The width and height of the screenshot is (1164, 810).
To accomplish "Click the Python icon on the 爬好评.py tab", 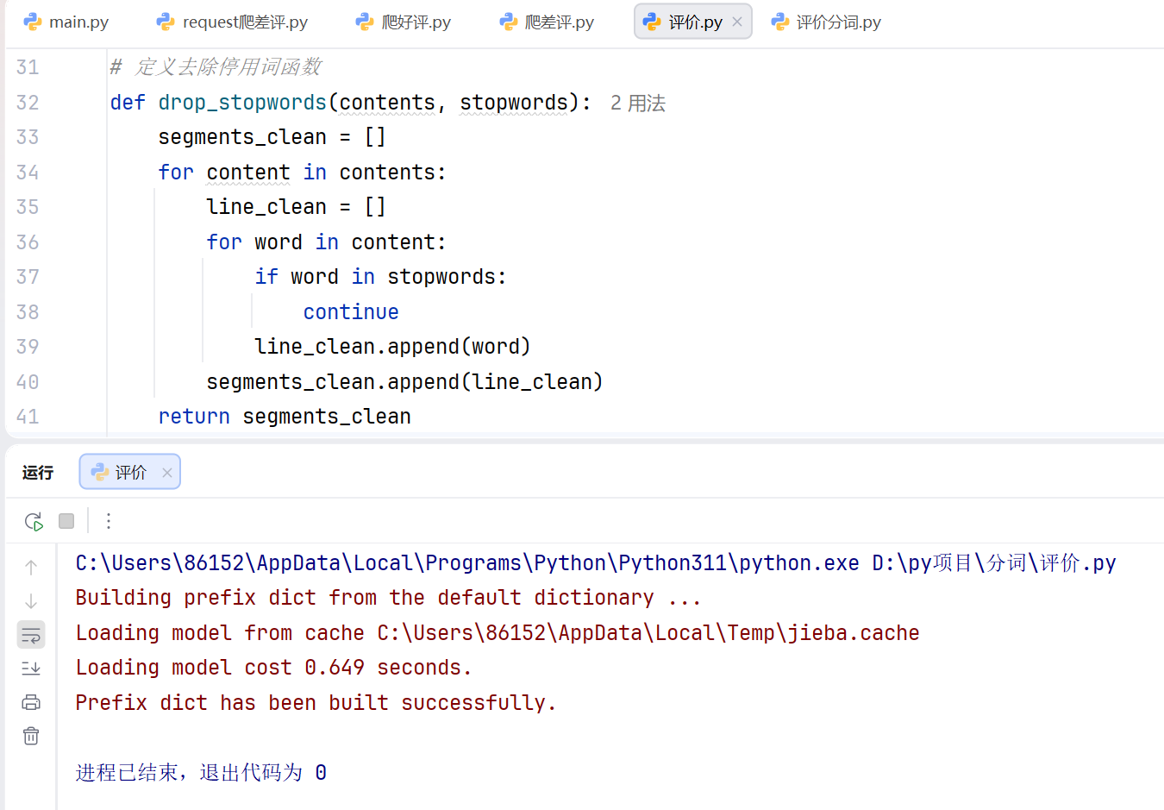I will pos(365,22).
